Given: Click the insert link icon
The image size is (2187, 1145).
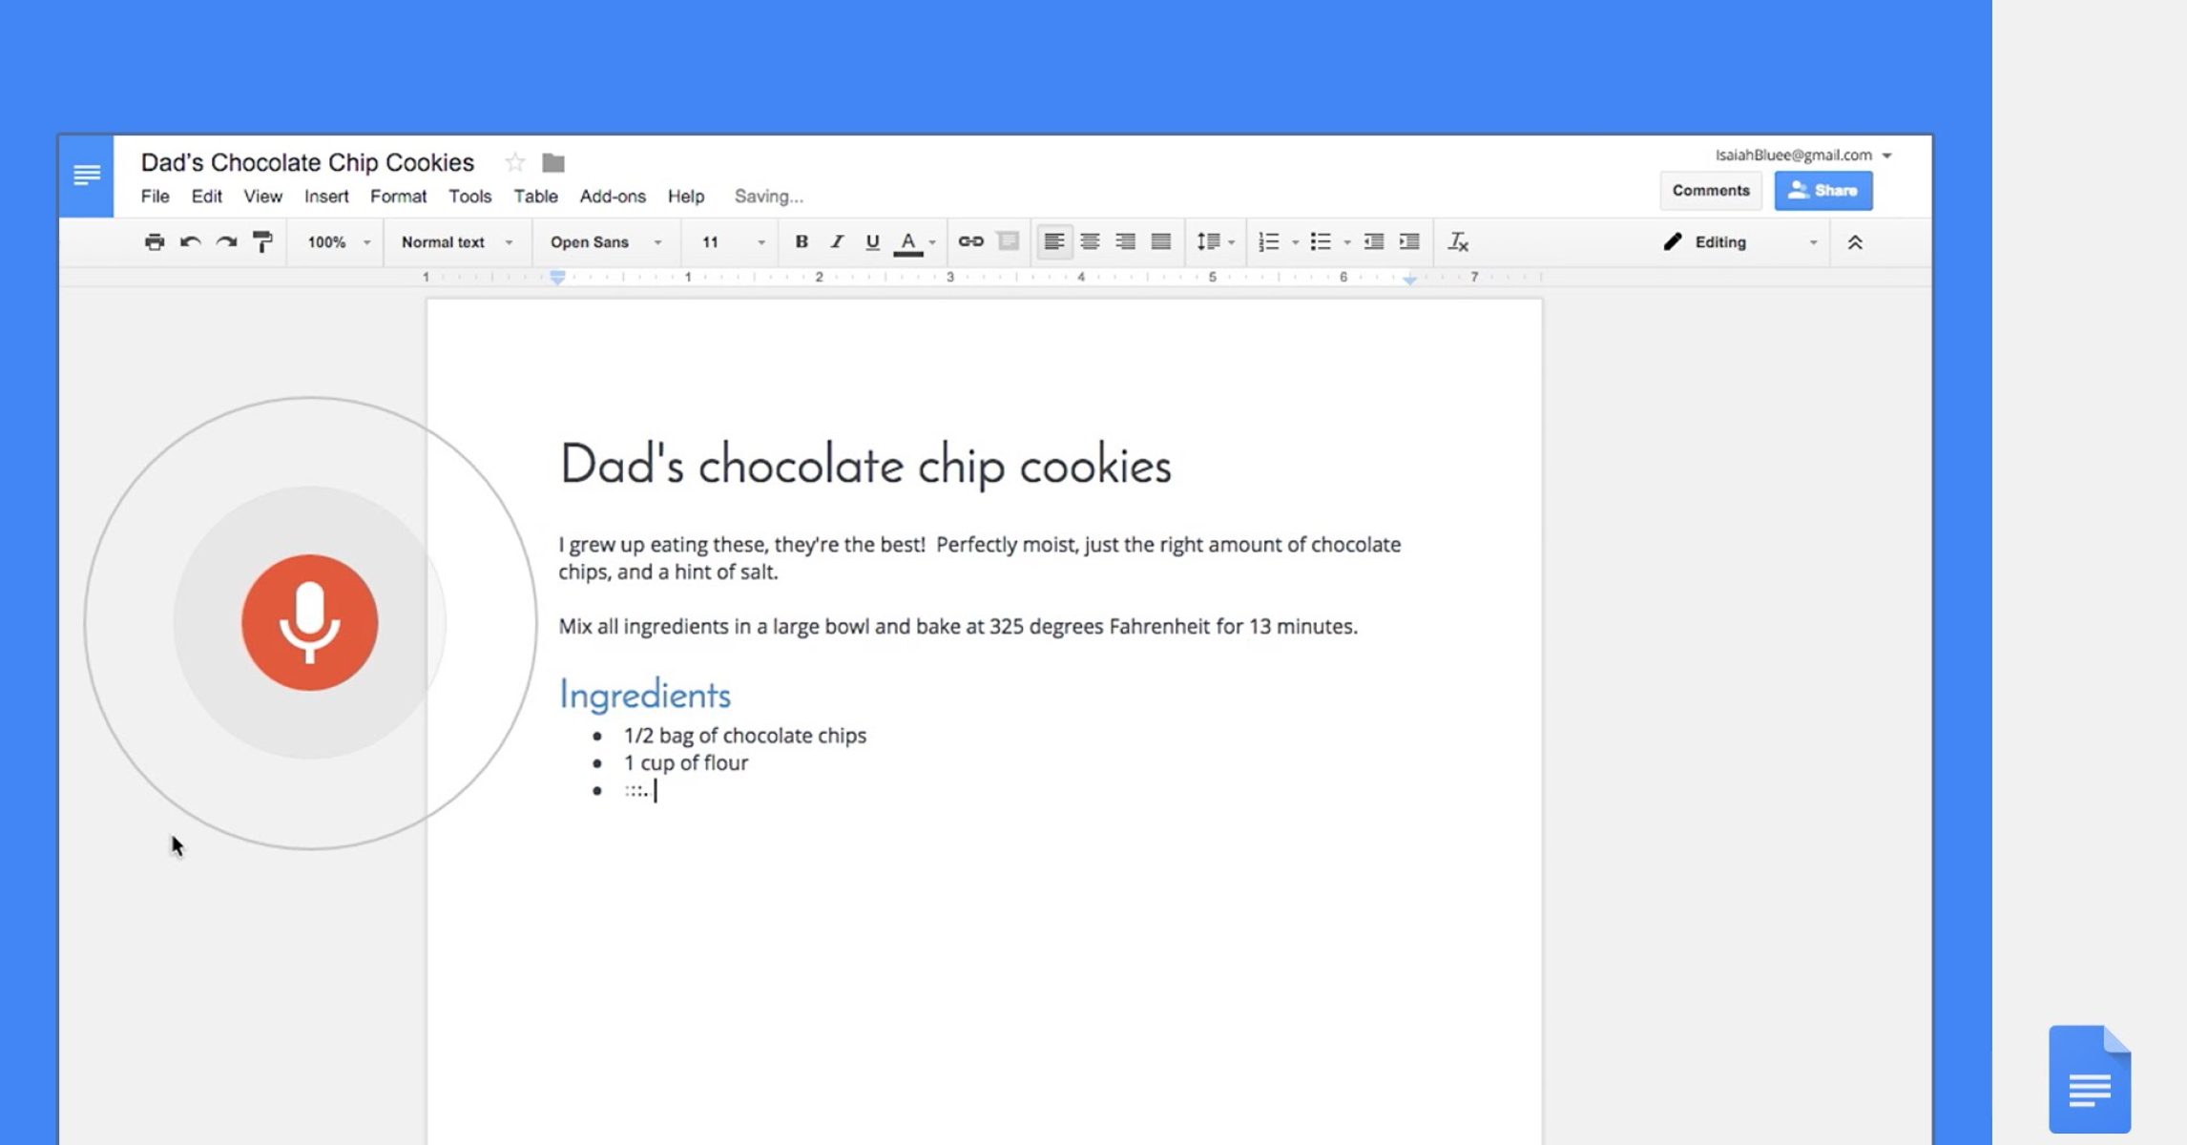Looking at the screenshot, I should pyautogui.click(x=970, y=242).
